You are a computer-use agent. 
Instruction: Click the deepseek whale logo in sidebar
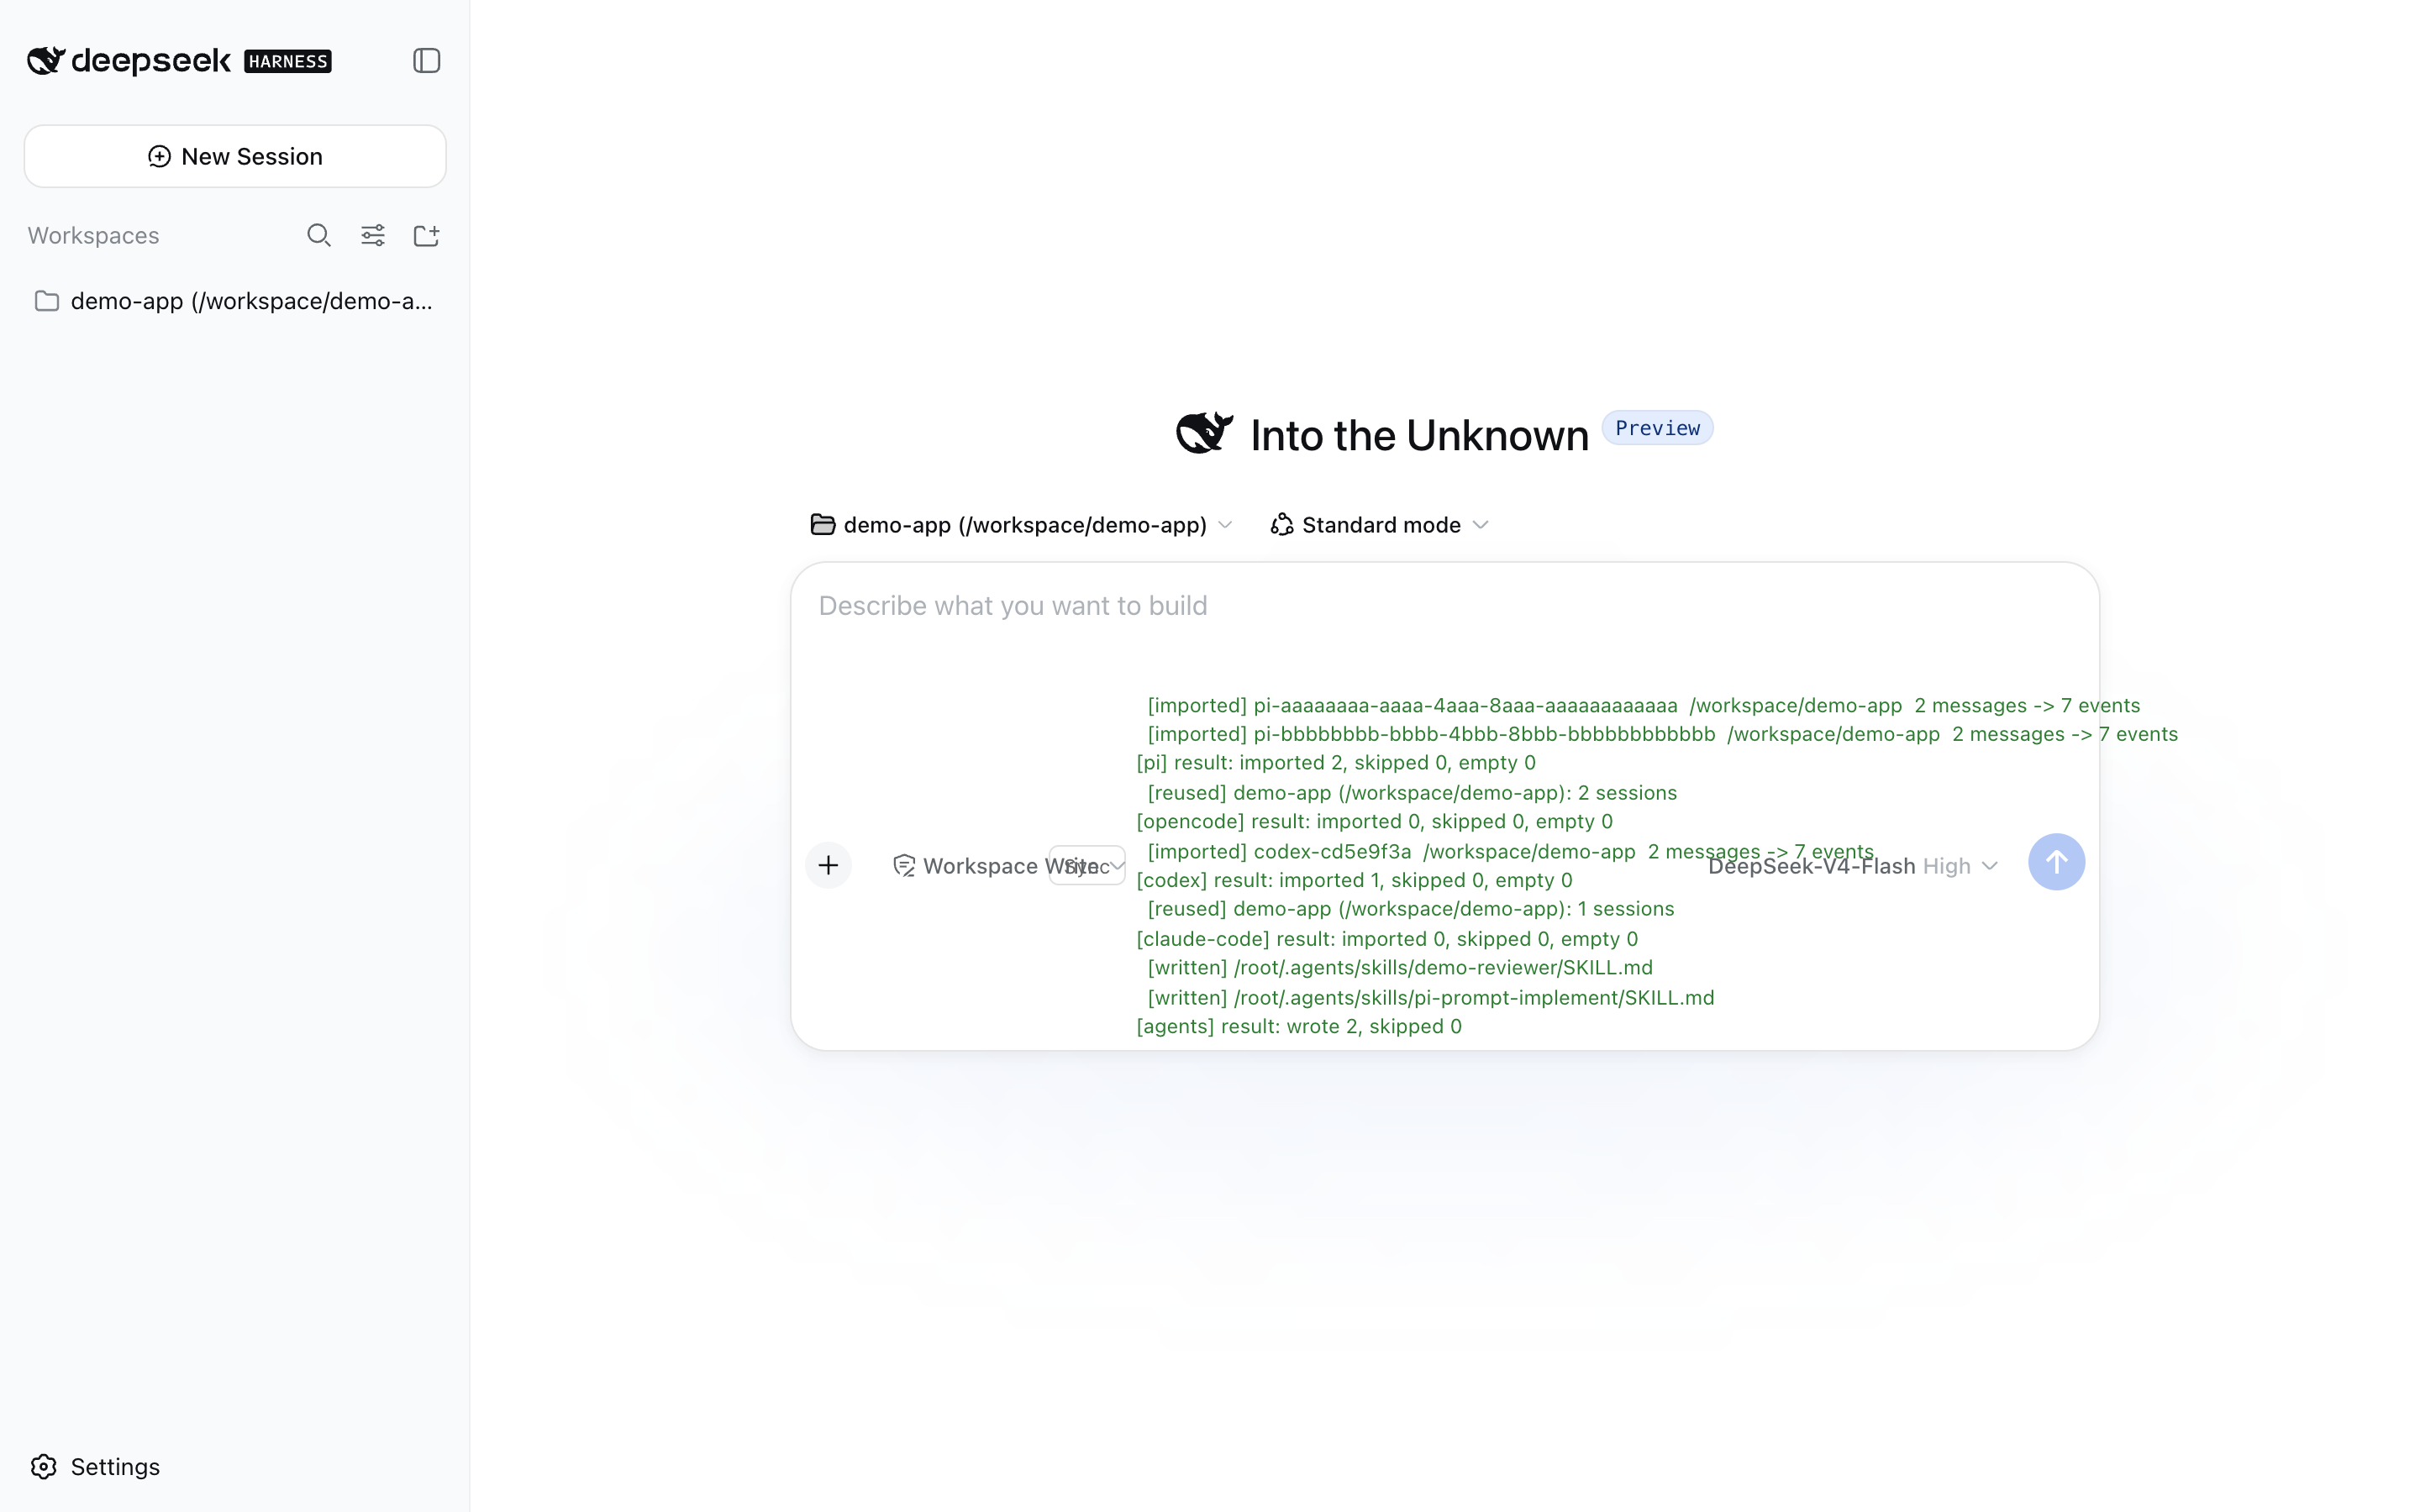[x=46, y=61]
